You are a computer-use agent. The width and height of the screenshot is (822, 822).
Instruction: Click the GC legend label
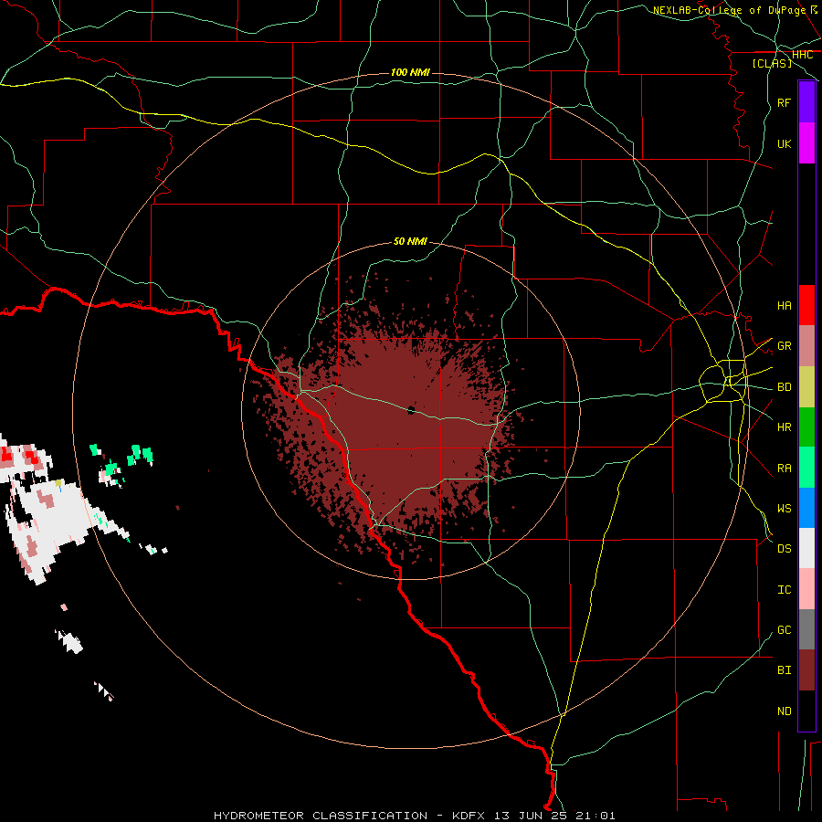coord(785,629)
